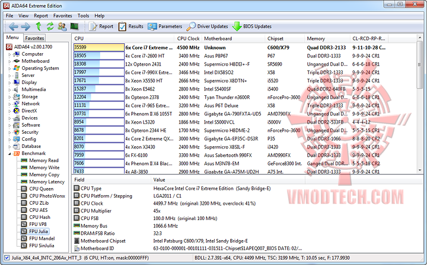Sort results by CPU Clock column
Image resolution: width=427 pixels, height=265 pixels.
pos(188,38)
